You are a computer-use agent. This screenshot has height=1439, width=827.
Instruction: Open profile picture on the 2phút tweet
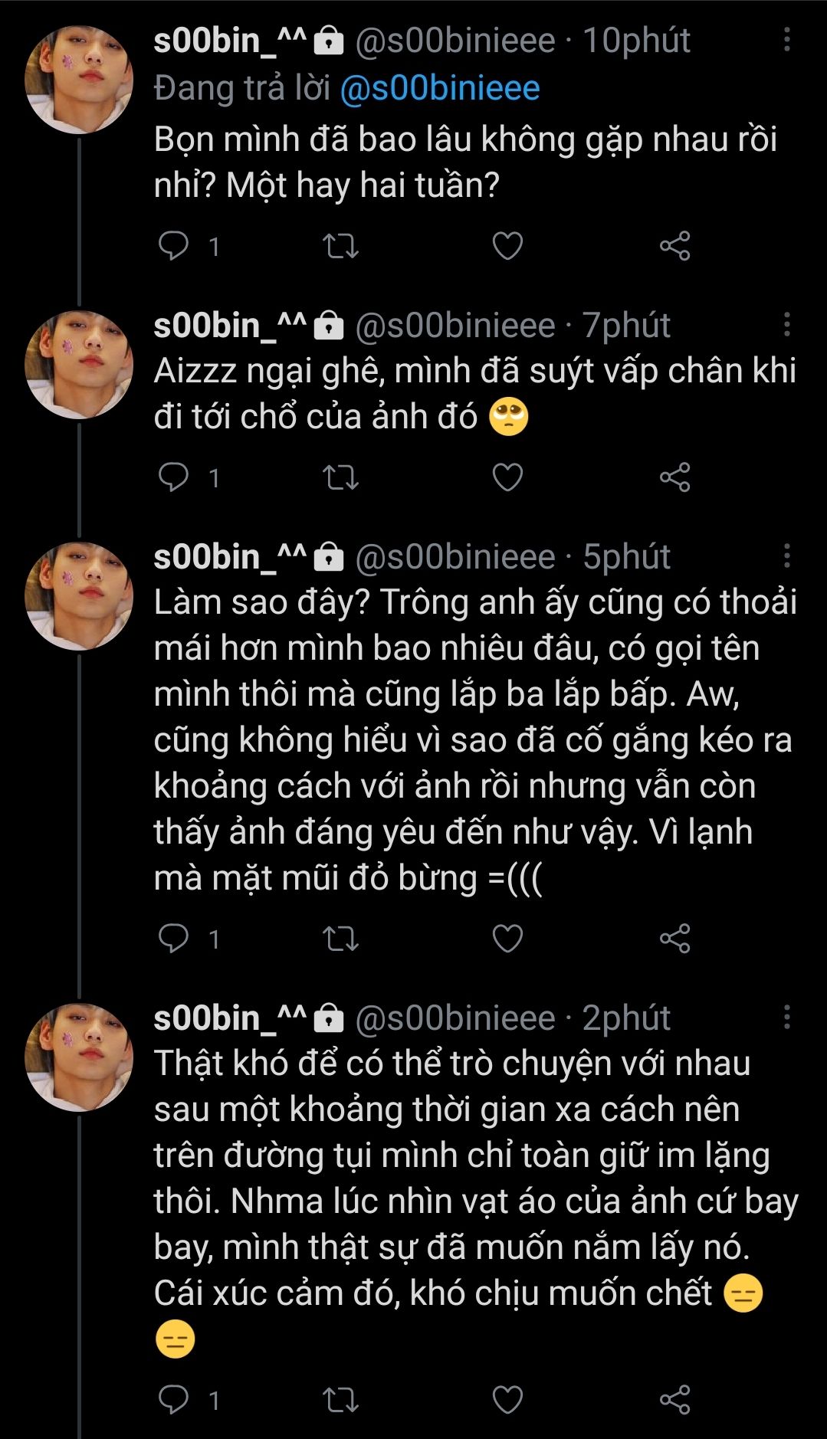coord(79,1057)
